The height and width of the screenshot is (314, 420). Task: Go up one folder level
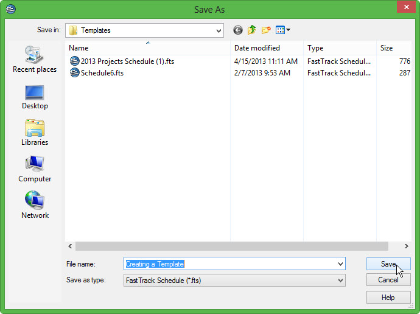(x=251, y=30)
